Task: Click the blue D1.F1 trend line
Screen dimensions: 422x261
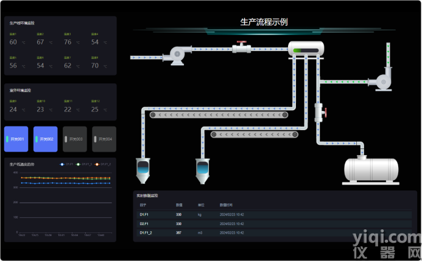Action: click(x=65, y=183)
